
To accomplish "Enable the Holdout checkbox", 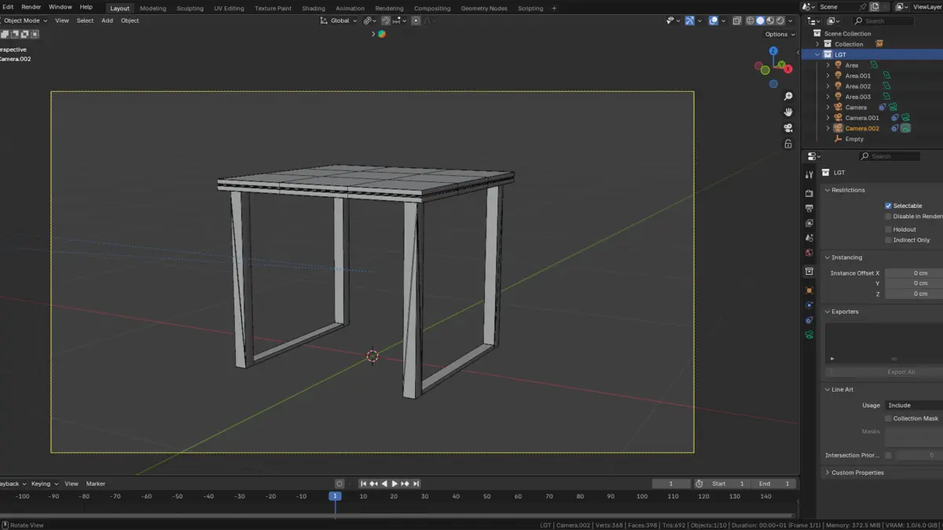I will click(x=889, y=229).
